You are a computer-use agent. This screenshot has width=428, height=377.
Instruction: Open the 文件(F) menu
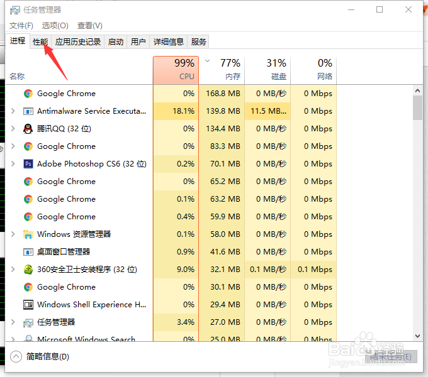21,26
